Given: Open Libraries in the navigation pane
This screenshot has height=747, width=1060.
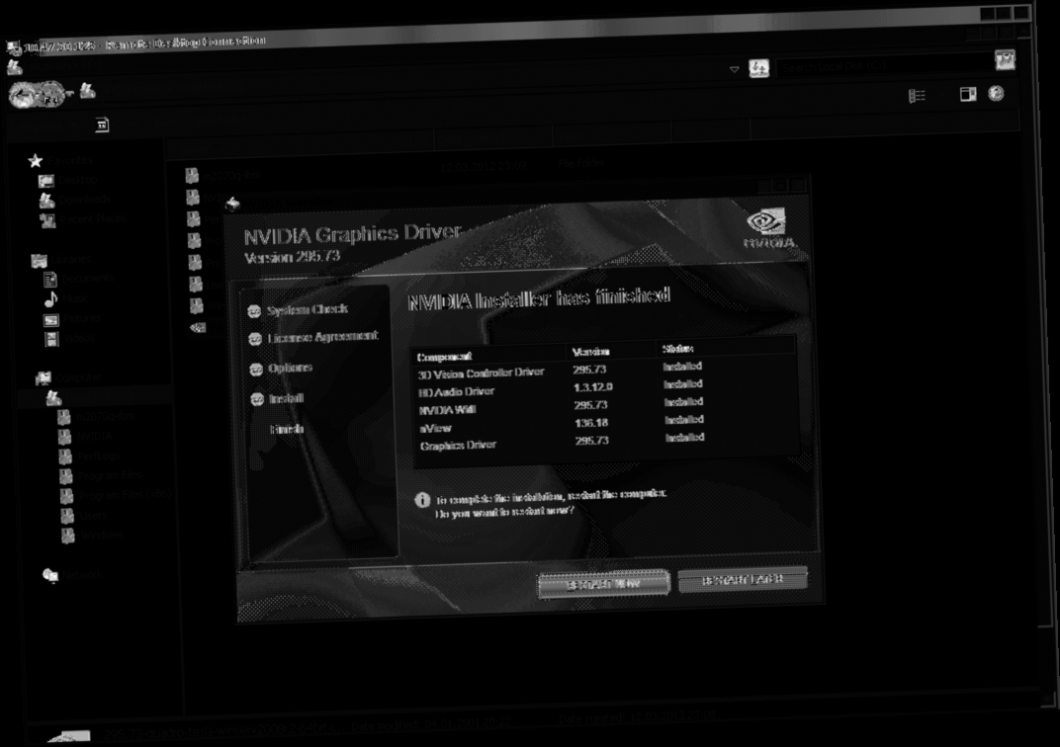Looking at the screenshot, I should point(61,260).
